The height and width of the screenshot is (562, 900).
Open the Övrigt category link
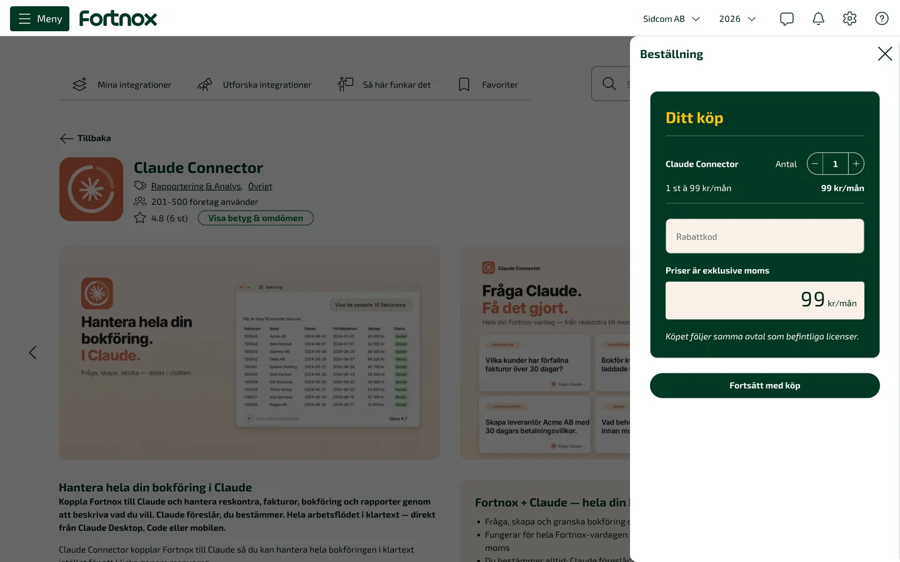tap(260, 186)
